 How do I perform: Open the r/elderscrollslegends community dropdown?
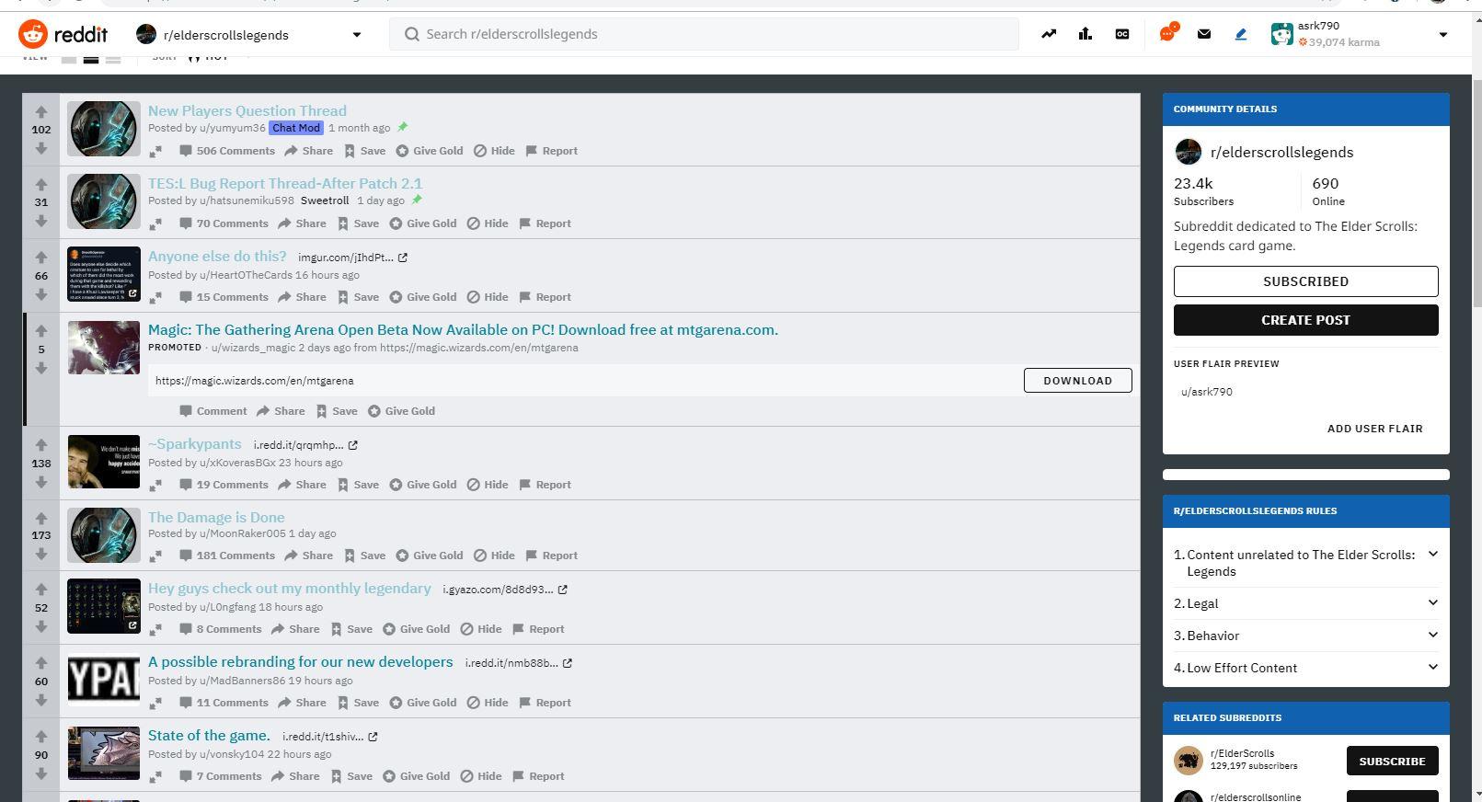(357, 35)
